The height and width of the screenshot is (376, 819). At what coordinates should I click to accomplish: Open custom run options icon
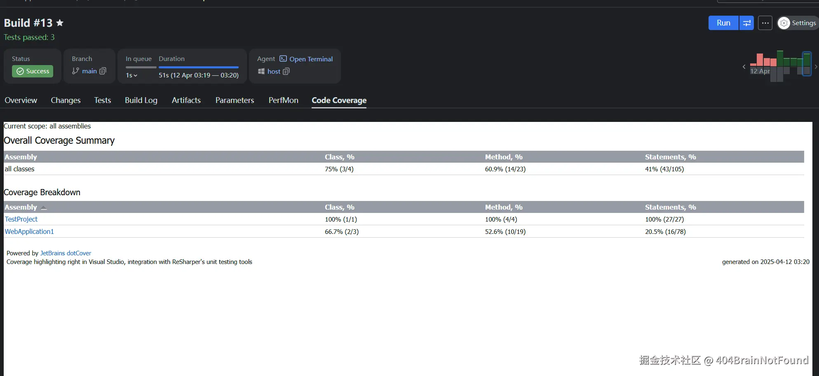[746, 23]
